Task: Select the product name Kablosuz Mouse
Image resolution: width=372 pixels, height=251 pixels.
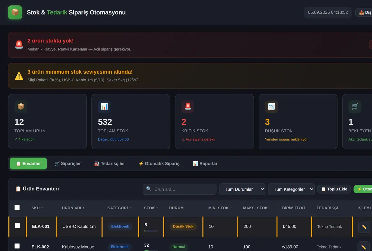Action: click(78, 247)
